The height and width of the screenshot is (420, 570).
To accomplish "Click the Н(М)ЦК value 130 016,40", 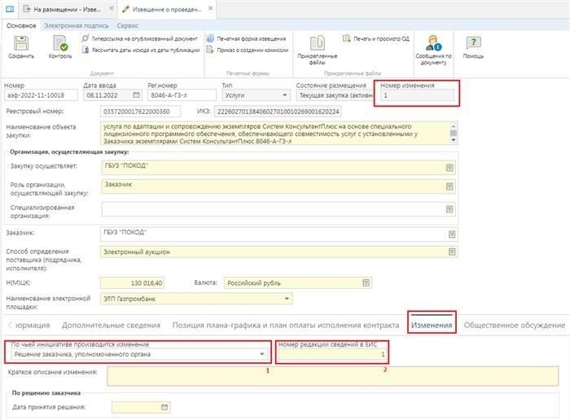I will [x=132, y=283].
